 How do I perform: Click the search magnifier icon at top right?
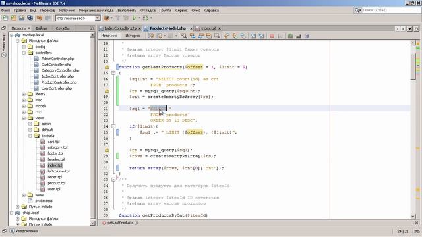357,10
